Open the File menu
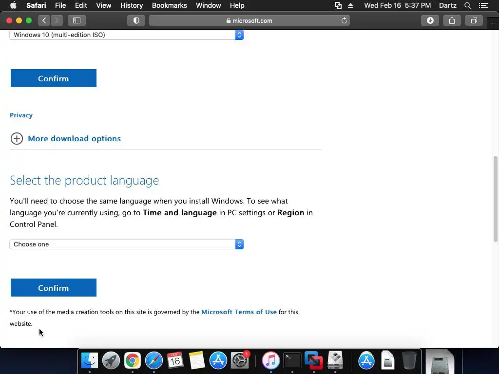This screenshot has height=374, width=499. tap(60, 5)
